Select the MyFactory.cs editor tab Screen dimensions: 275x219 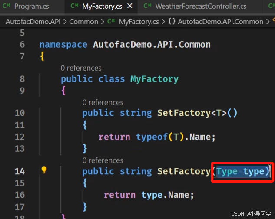pyautogui.click(x=102, y=7)
